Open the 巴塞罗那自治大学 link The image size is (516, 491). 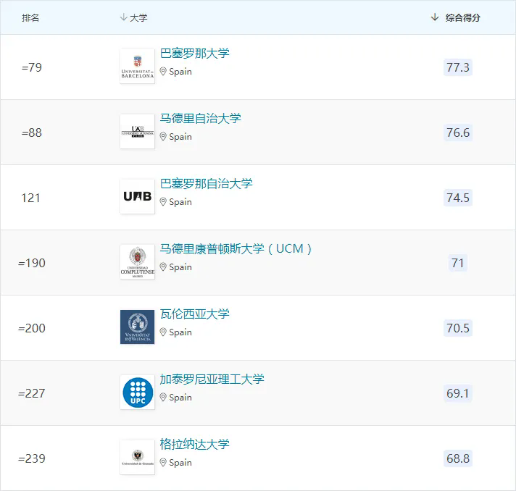206,183
